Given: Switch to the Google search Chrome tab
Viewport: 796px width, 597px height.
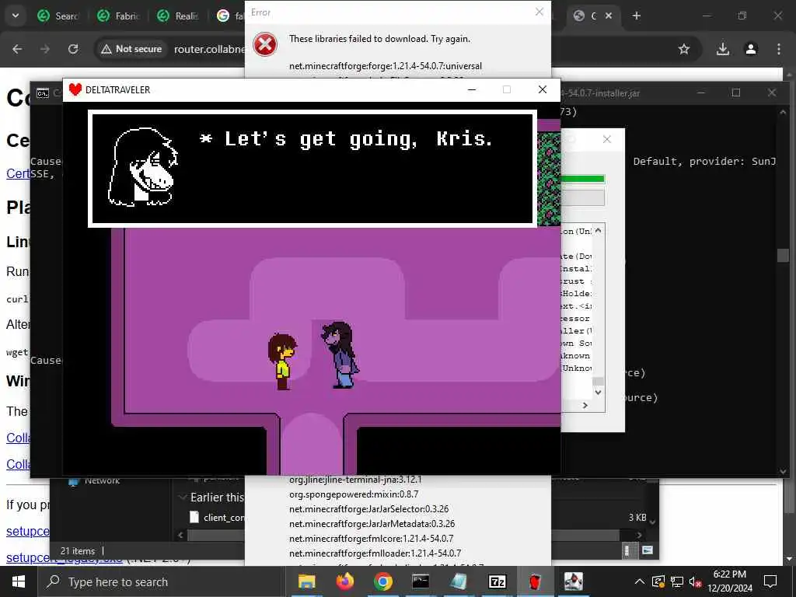Looking at the screenshot, I should 229,16.
